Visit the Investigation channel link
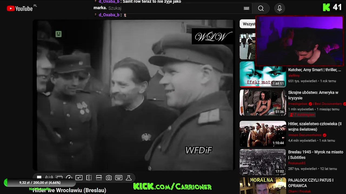Image resolution: width=346 pixels, height=194 pixels. tap(298, 104)
